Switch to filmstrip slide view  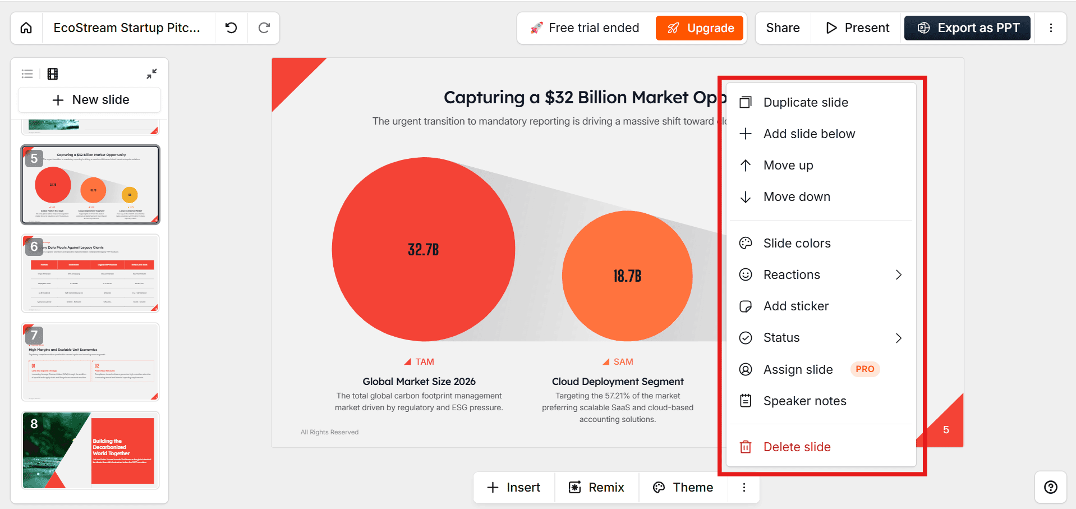point(53,74)
